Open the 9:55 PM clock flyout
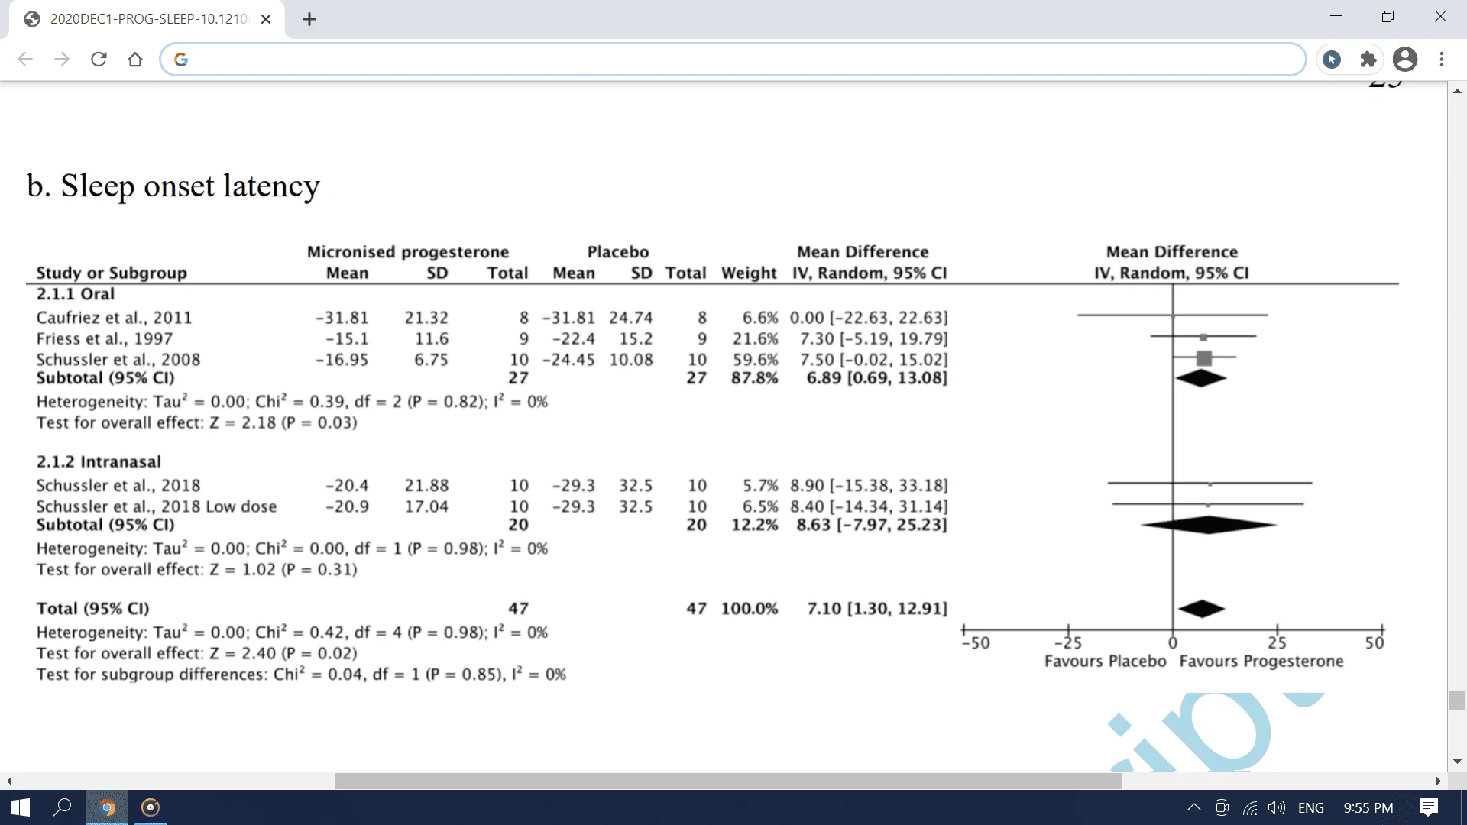The image size is (1467, 825). point(1368,807)
